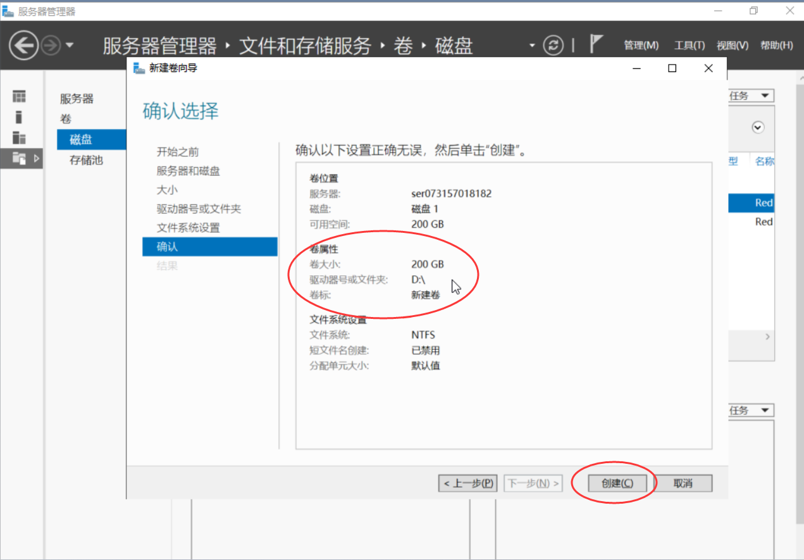The width and height of the screenshot is (804, 560).
Task: Select 存储池 in the navigation pane
Action: (86, 160)
